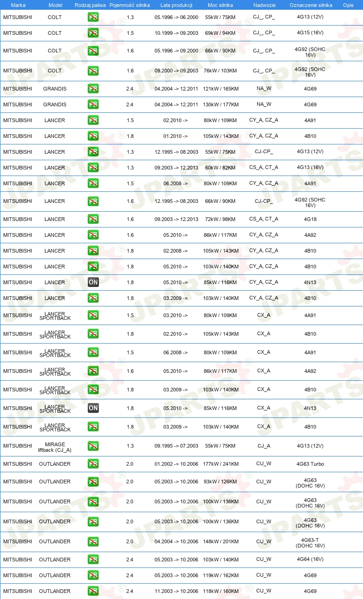Click the '177kW / 241KM' power cell
Viewport: 363px width, 599px height.
[221, 464]
